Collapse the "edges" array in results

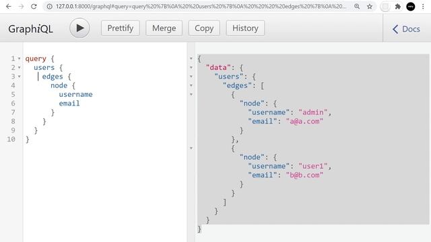coord(191,85)
